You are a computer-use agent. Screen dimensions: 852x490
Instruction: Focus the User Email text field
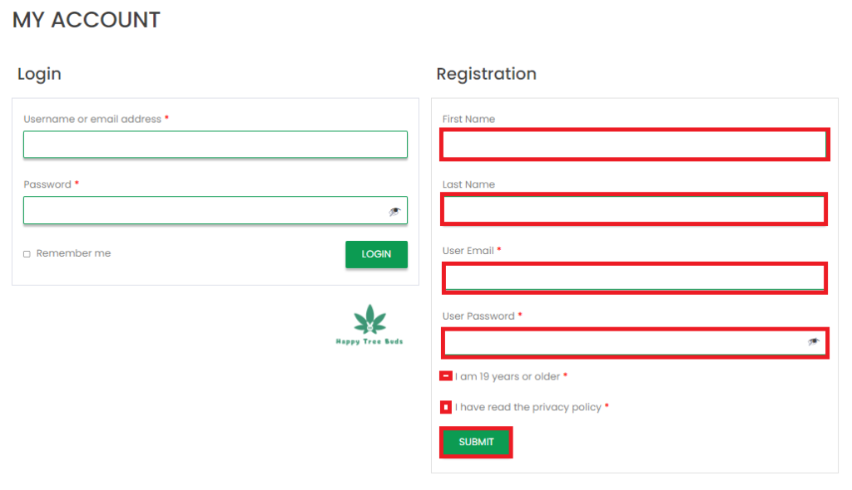pos(634,277)
